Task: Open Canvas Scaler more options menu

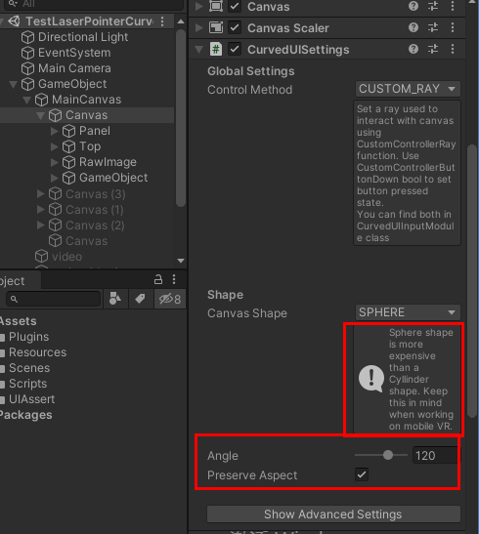Action: [x=453, y=27]
